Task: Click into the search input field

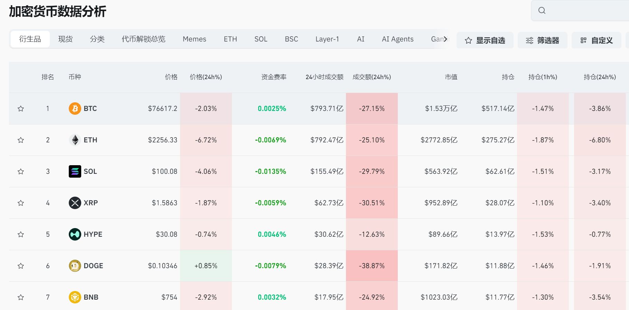Action: (588, 10)
